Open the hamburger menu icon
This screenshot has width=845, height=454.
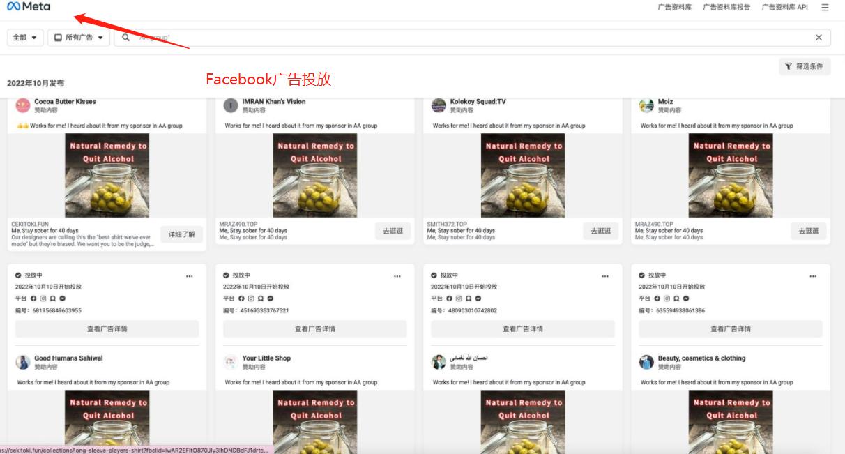[825, 8]
